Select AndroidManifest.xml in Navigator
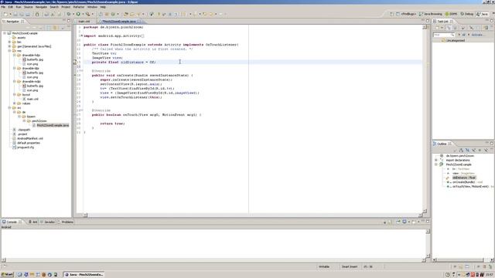This screenshot has height=278, width=495. click(30, 138)
